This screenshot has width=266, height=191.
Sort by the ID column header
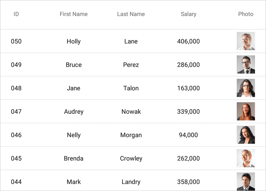pos(16,14)
